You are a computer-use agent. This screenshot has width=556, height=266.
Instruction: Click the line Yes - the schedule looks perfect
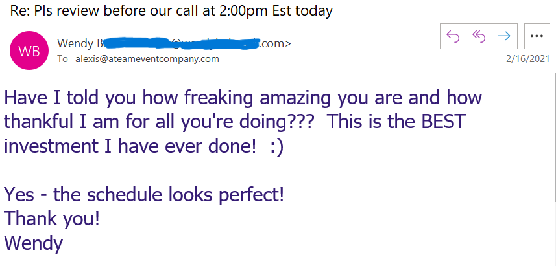tap(144, 195)
